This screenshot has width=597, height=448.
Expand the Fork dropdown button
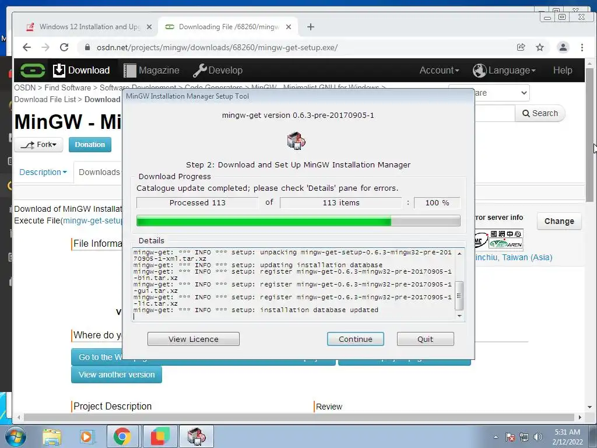(x=38, y=145)
